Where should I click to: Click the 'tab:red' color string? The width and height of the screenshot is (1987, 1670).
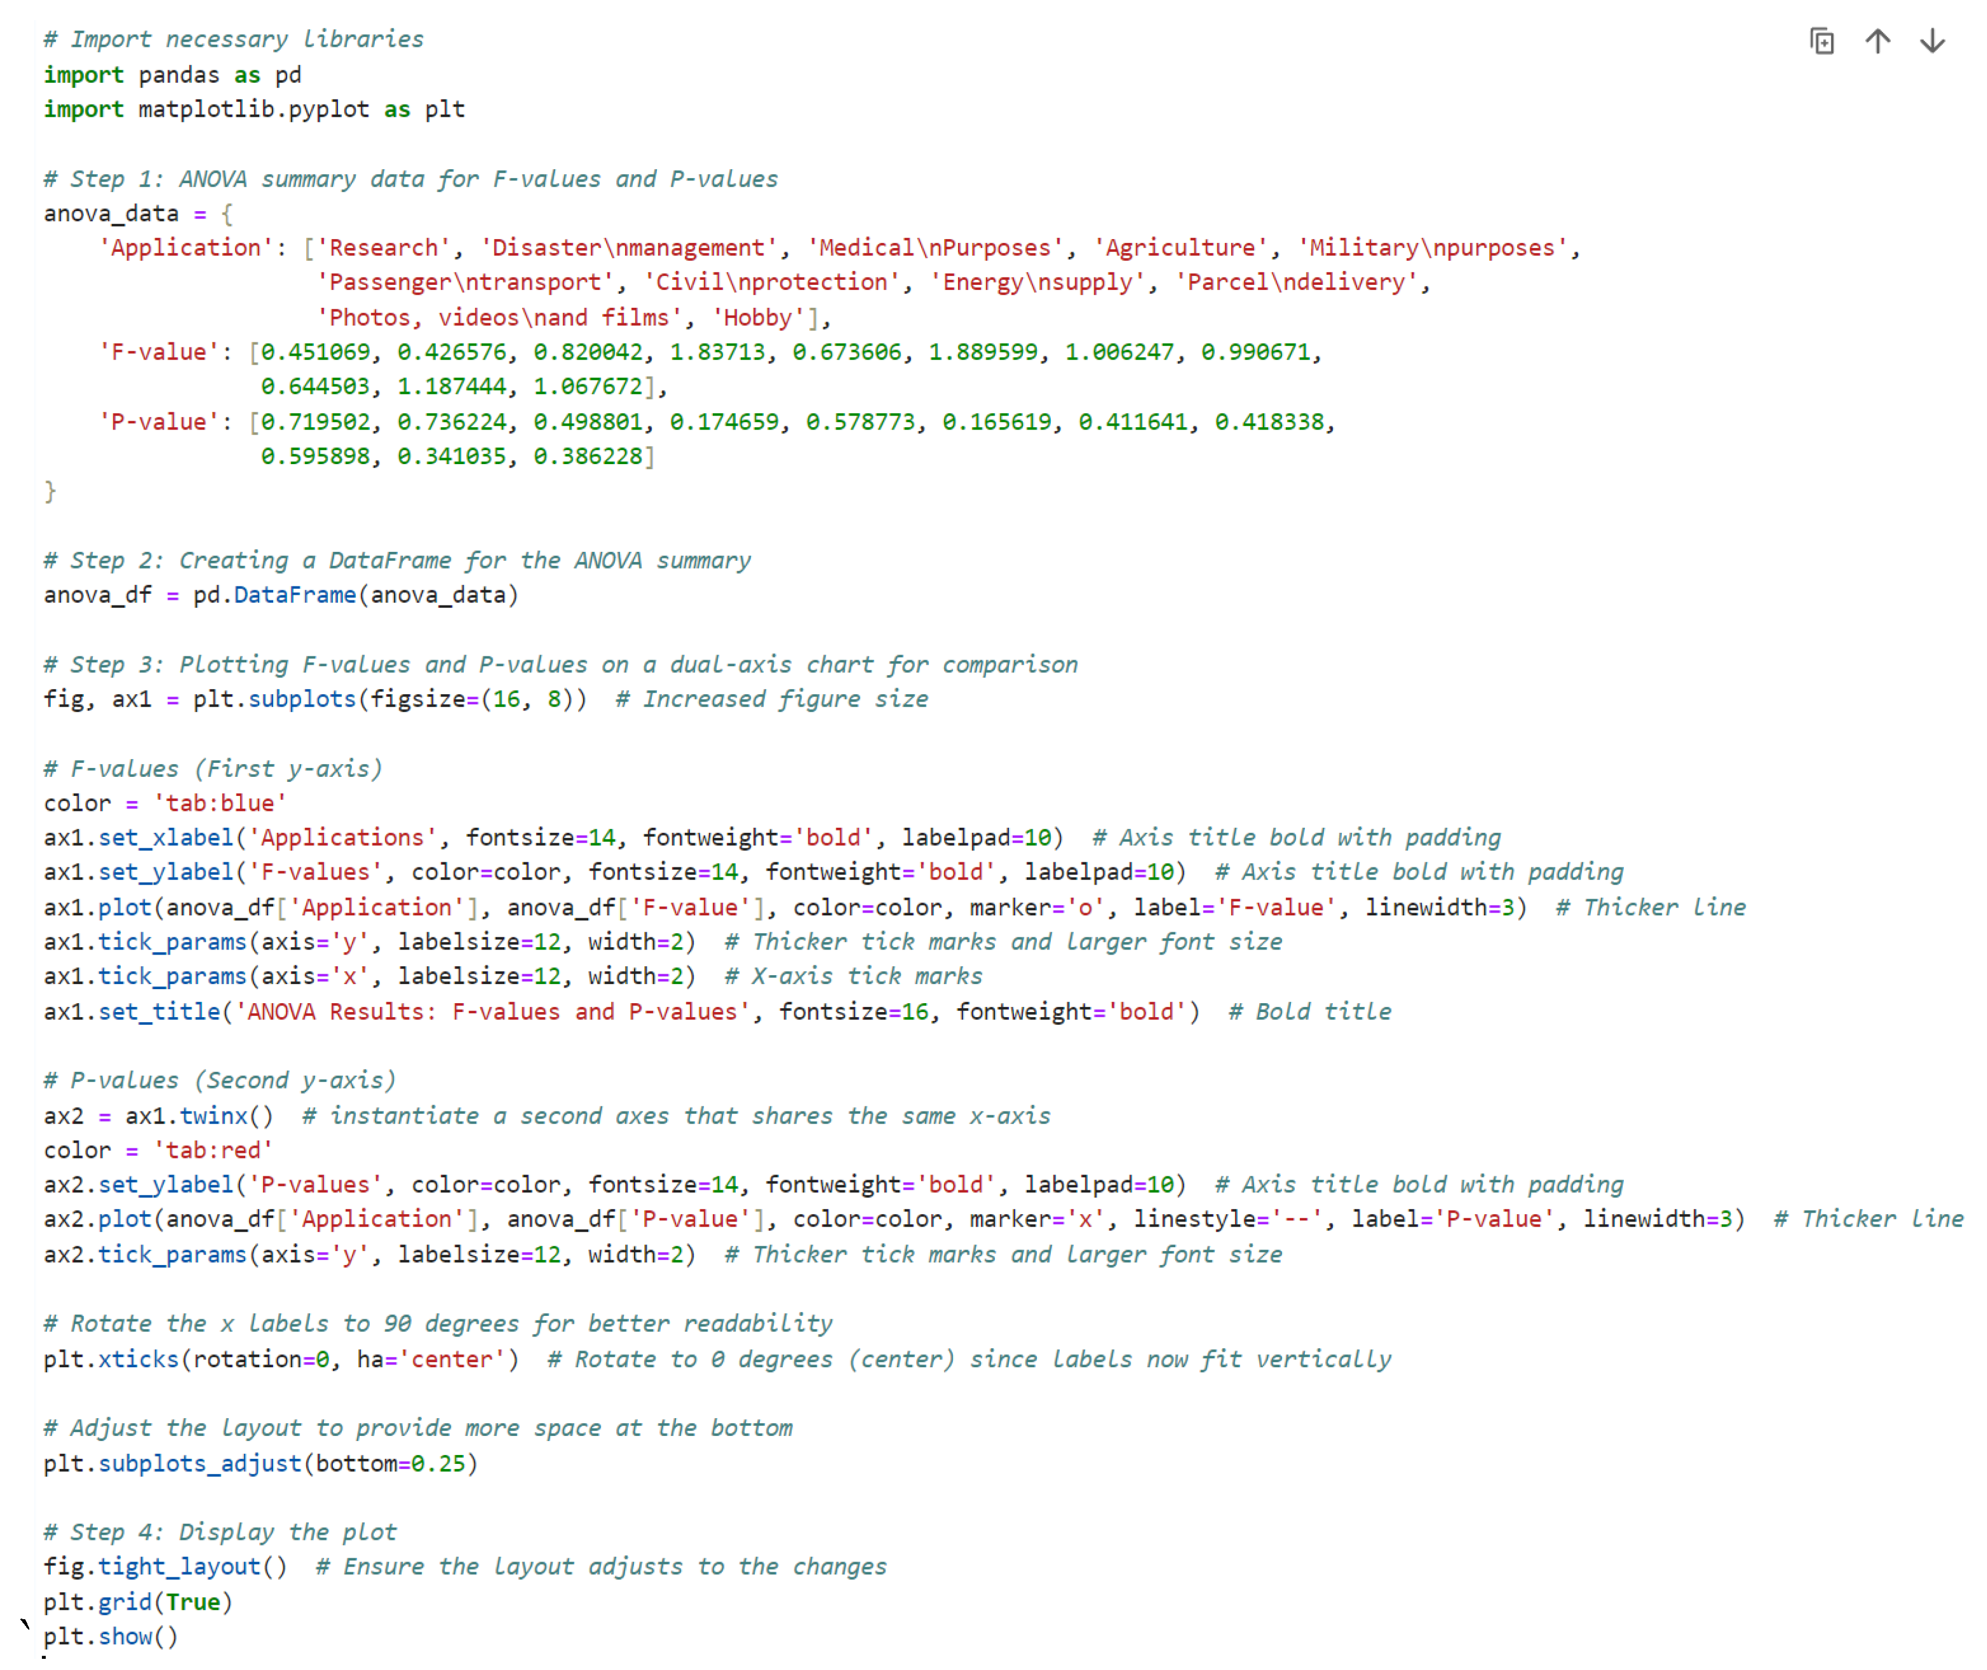213,1151
